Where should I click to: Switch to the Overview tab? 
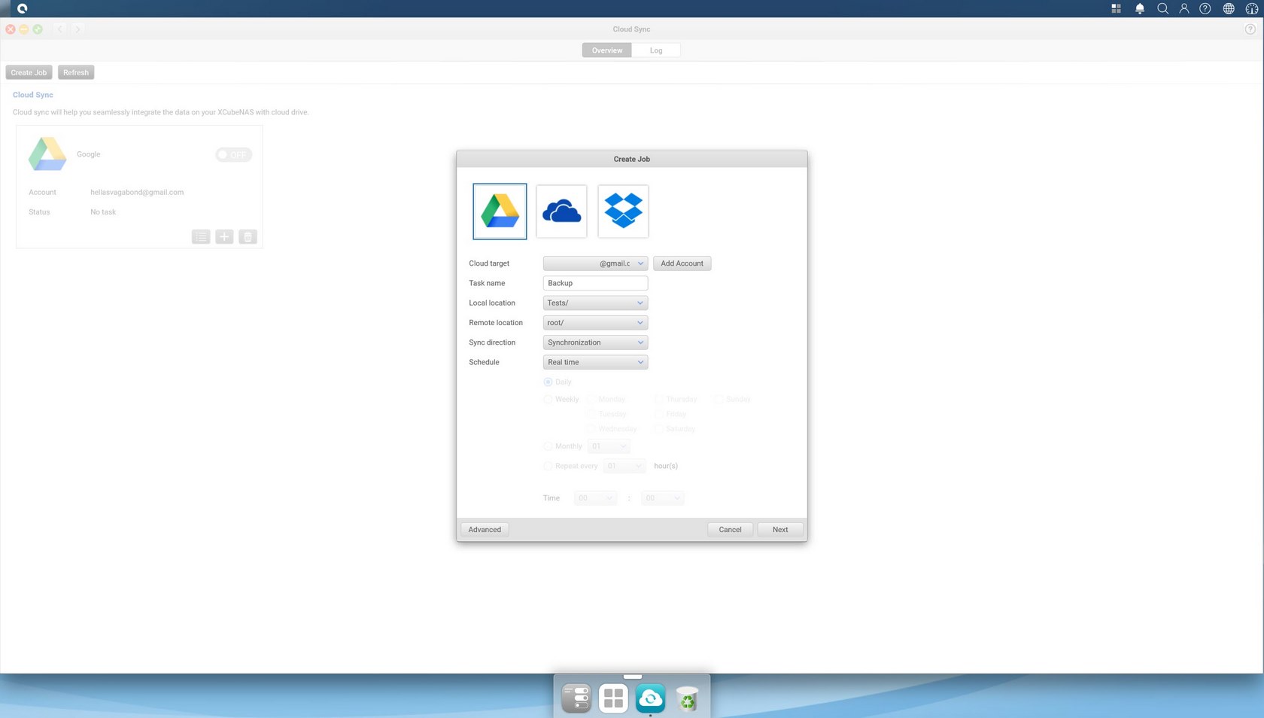click(606, 50)
